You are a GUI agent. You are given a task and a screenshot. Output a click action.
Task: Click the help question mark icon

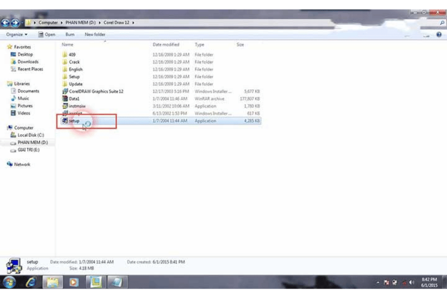[x=439, y=35]
